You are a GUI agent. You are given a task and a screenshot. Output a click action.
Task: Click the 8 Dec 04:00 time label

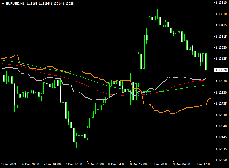coord(117,164)
